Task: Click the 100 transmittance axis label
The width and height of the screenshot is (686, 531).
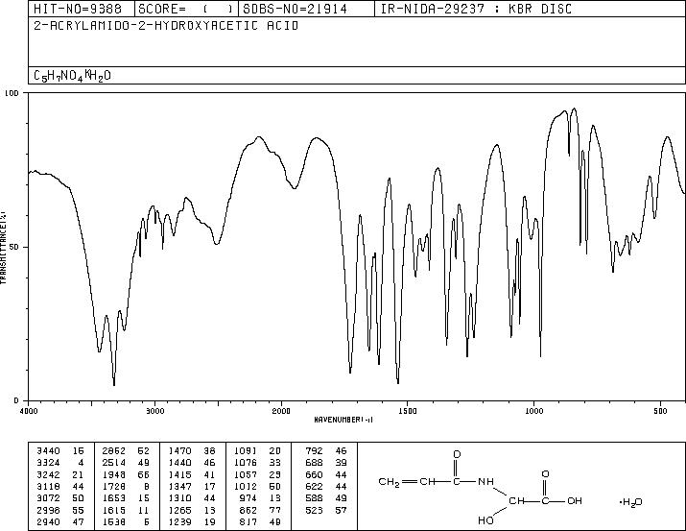Action: pos(12,93)
